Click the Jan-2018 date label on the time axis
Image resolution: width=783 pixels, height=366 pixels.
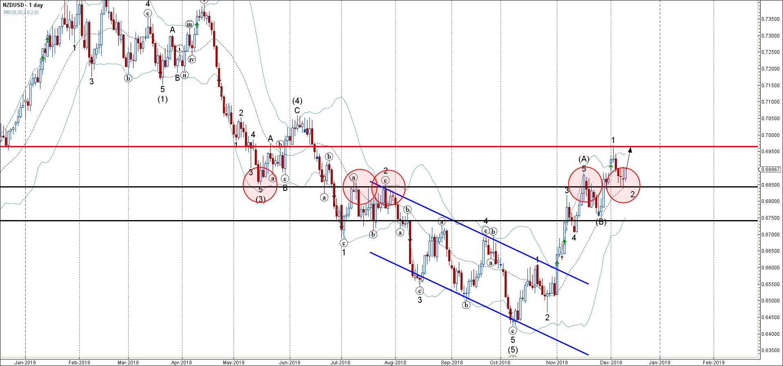click(25, 362)
